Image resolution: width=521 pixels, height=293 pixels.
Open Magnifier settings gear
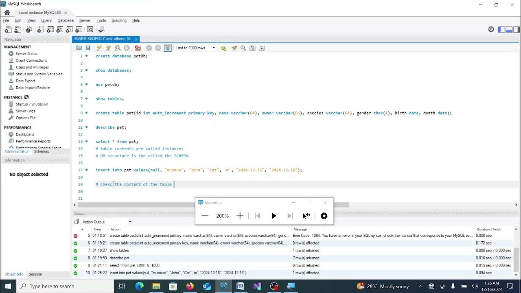coord(324,216)
